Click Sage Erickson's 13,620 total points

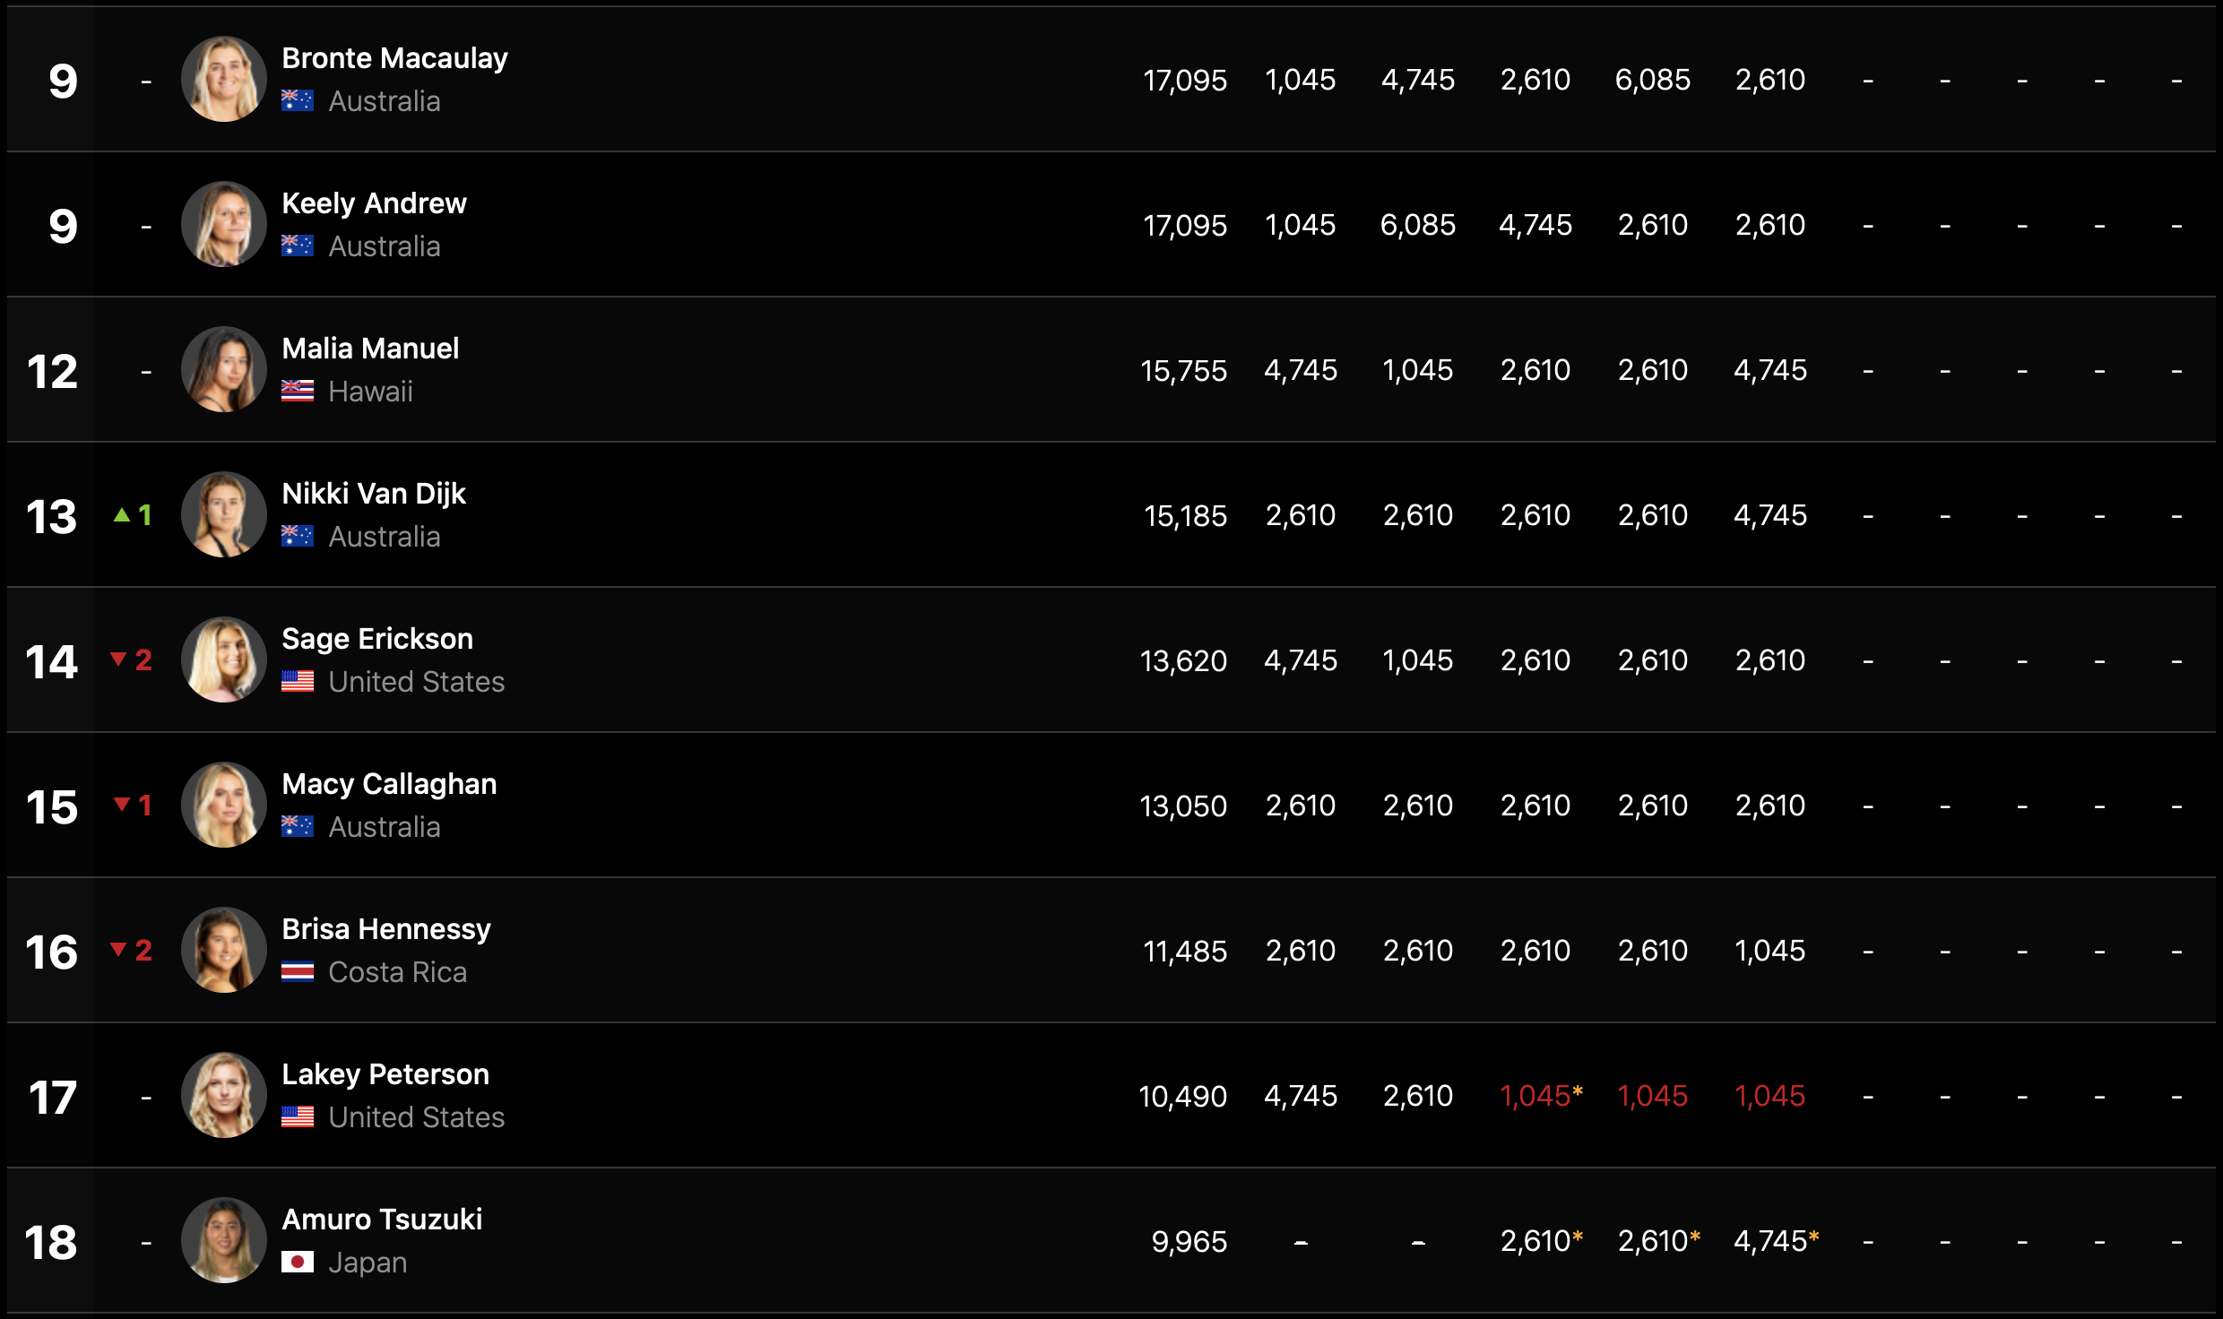tap(1183, 660)
